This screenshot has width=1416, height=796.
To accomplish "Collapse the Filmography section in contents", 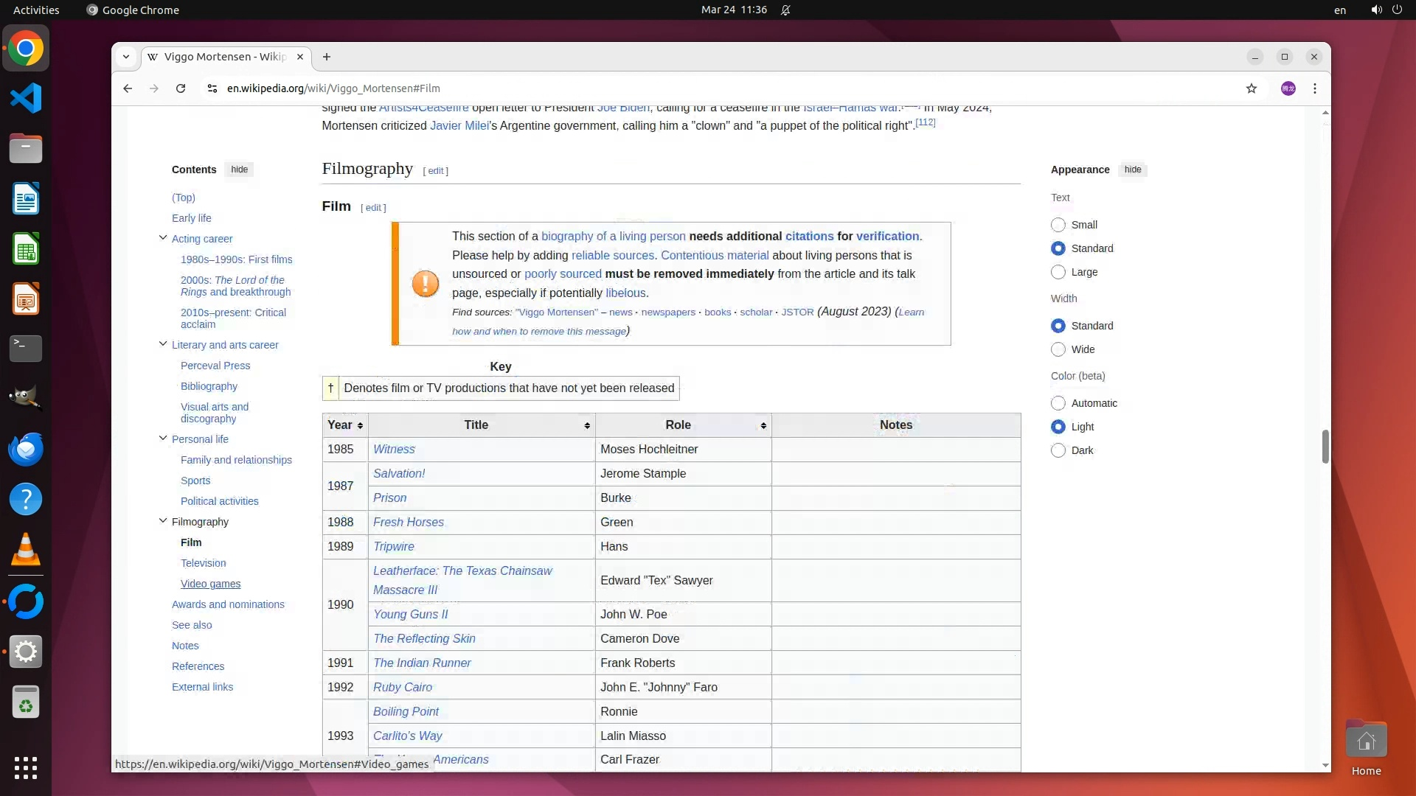I will pos(163,521).
